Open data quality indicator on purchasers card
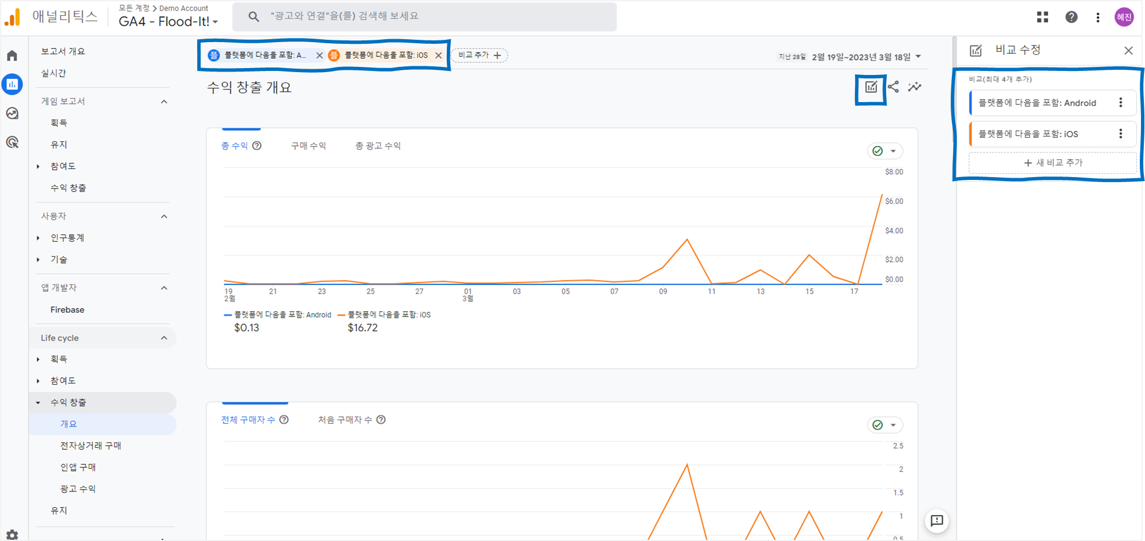 tap(885, 425)
